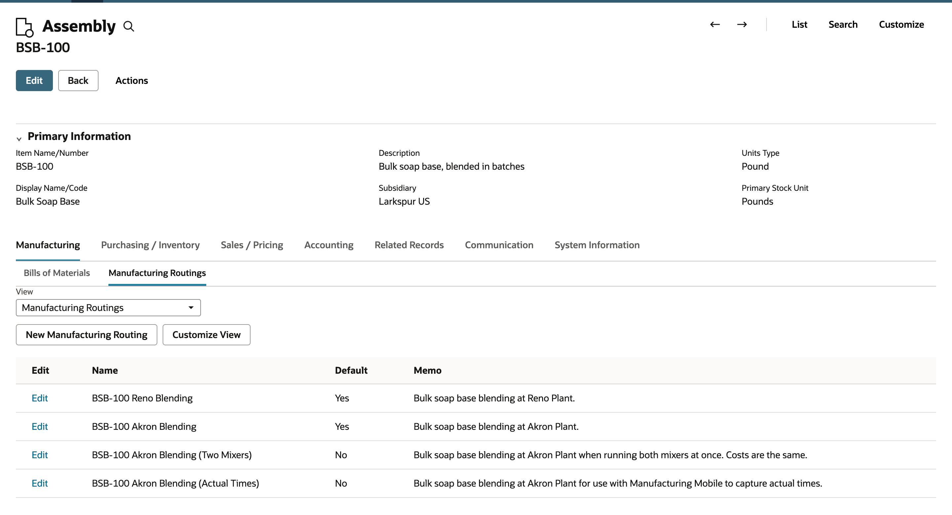Edit the BSB-100 Akron Blending routing

(x=40, y=427)
